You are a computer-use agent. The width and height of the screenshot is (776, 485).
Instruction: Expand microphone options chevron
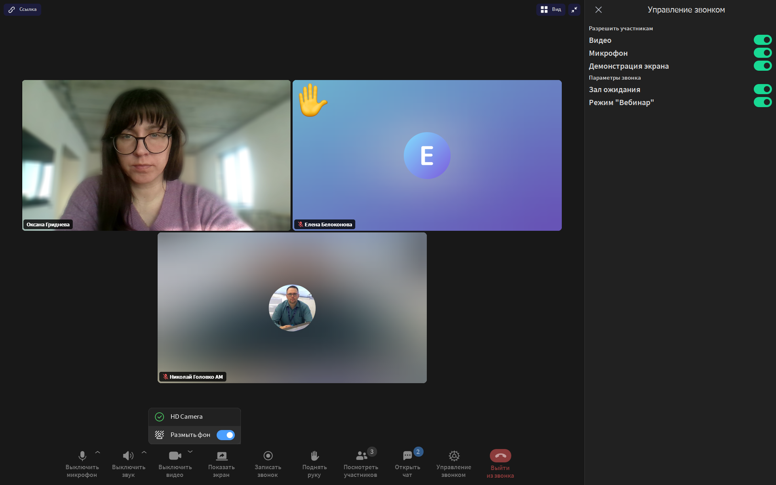tap(98, 452)
